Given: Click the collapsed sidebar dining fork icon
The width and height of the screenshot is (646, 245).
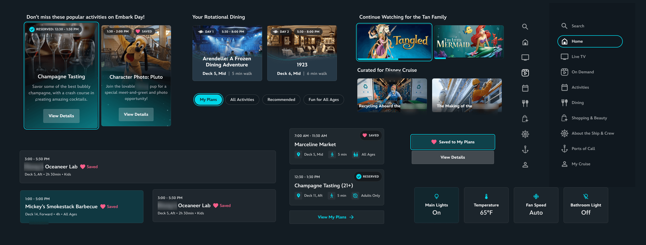Looking at the screenshot, I should pos(525,103).
